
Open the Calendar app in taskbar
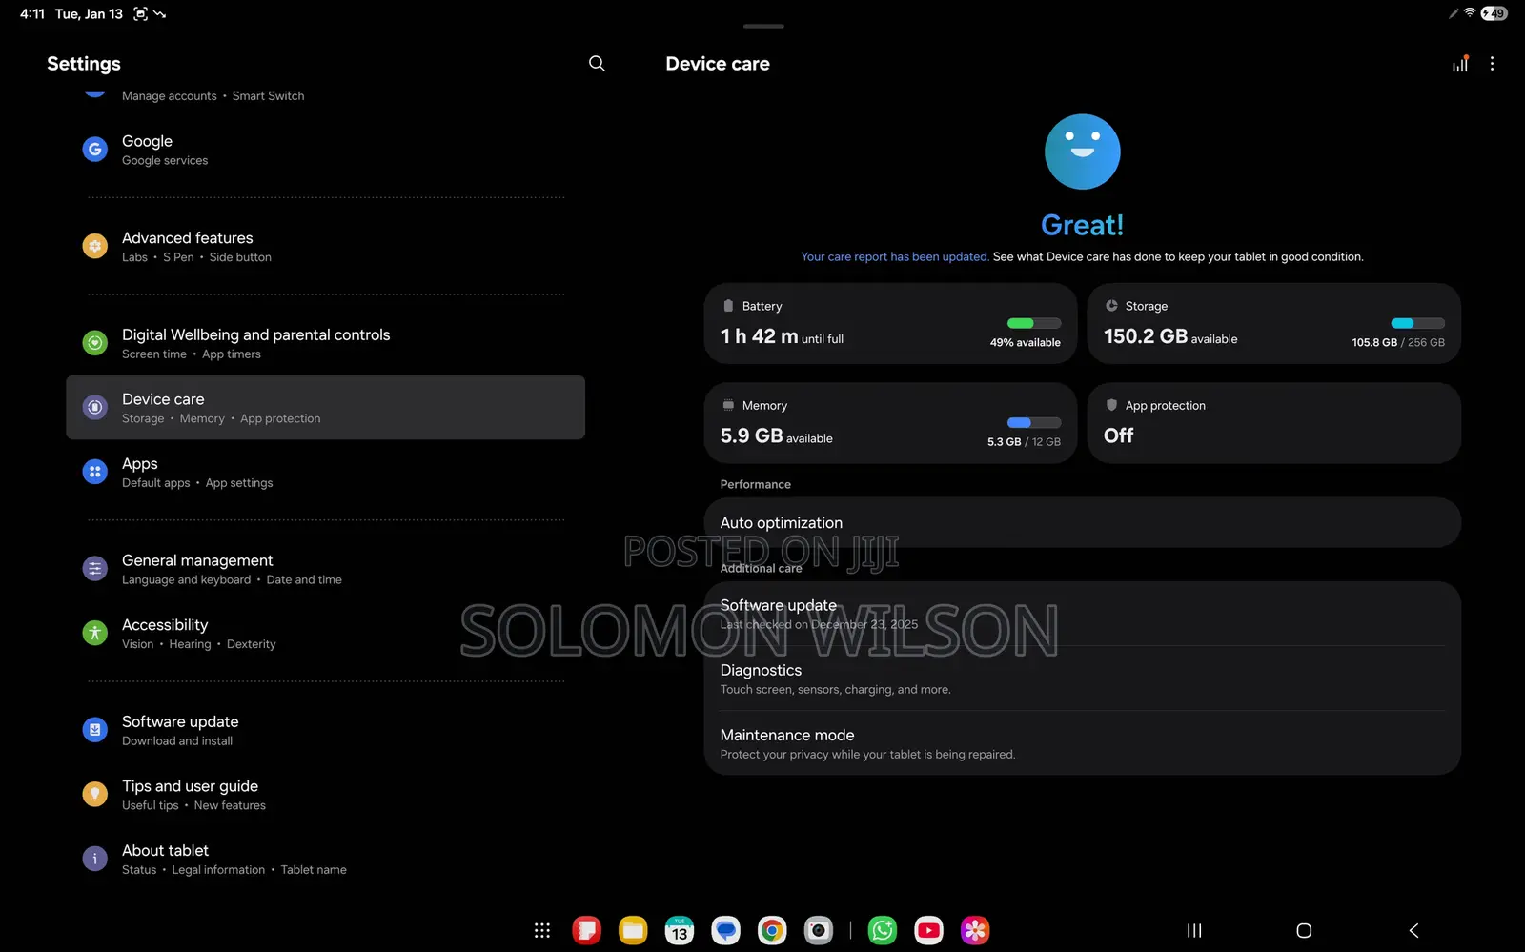(x=680, y=930)
